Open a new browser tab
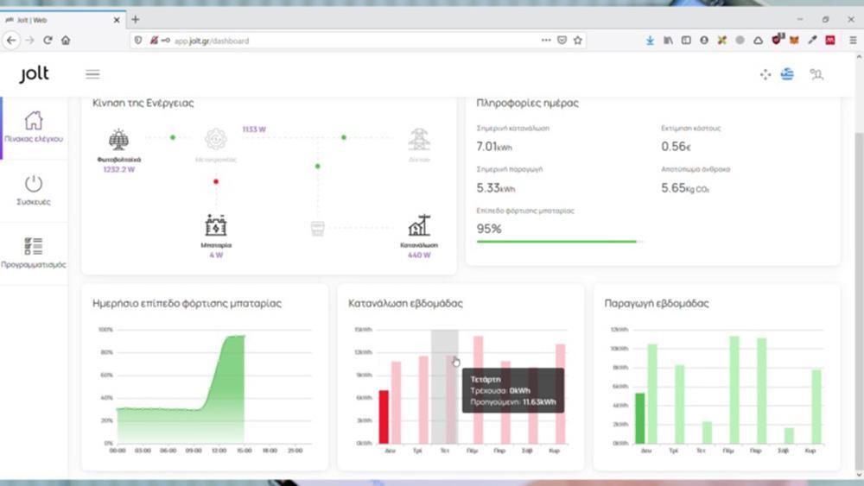 click(x=136, y=19)
